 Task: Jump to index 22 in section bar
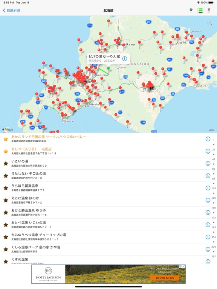click(214, 149)
